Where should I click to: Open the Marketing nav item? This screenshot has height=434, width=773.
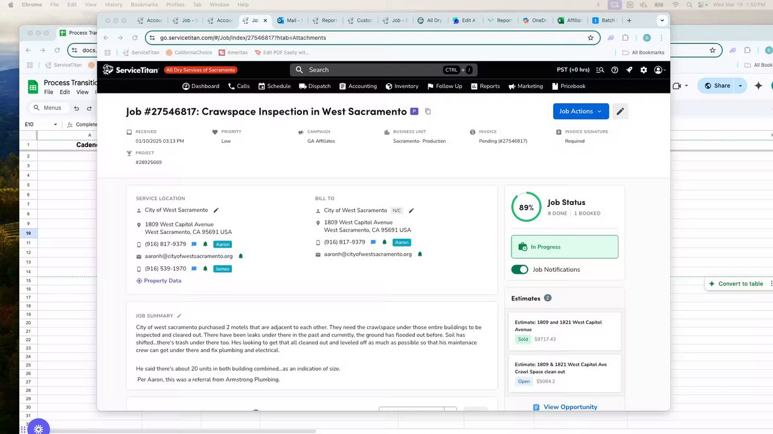[x=525, y=86]
